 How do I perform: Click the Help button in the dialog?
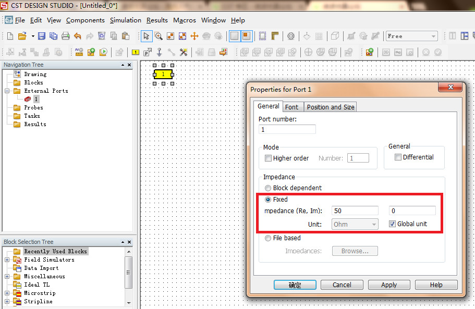point(436,285)
